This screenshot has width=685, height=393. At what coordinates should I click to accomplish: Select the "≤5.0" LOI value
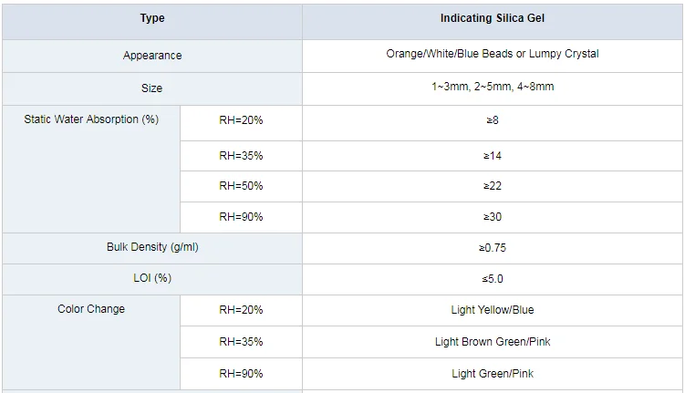pos(493,278)
